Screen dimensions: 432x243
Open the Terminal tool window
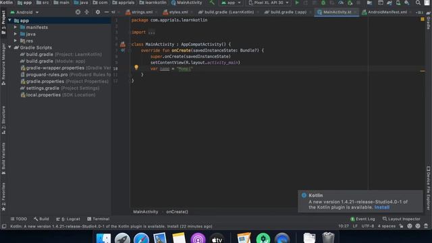99,219
